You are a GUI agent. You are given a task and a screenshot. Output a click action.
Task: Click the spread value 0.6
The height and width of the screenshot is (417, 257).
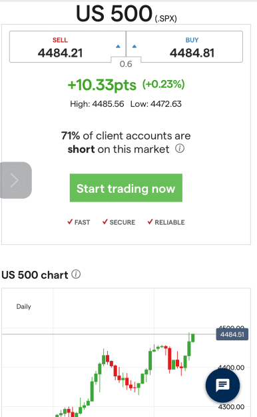click(x=126, y=64)
